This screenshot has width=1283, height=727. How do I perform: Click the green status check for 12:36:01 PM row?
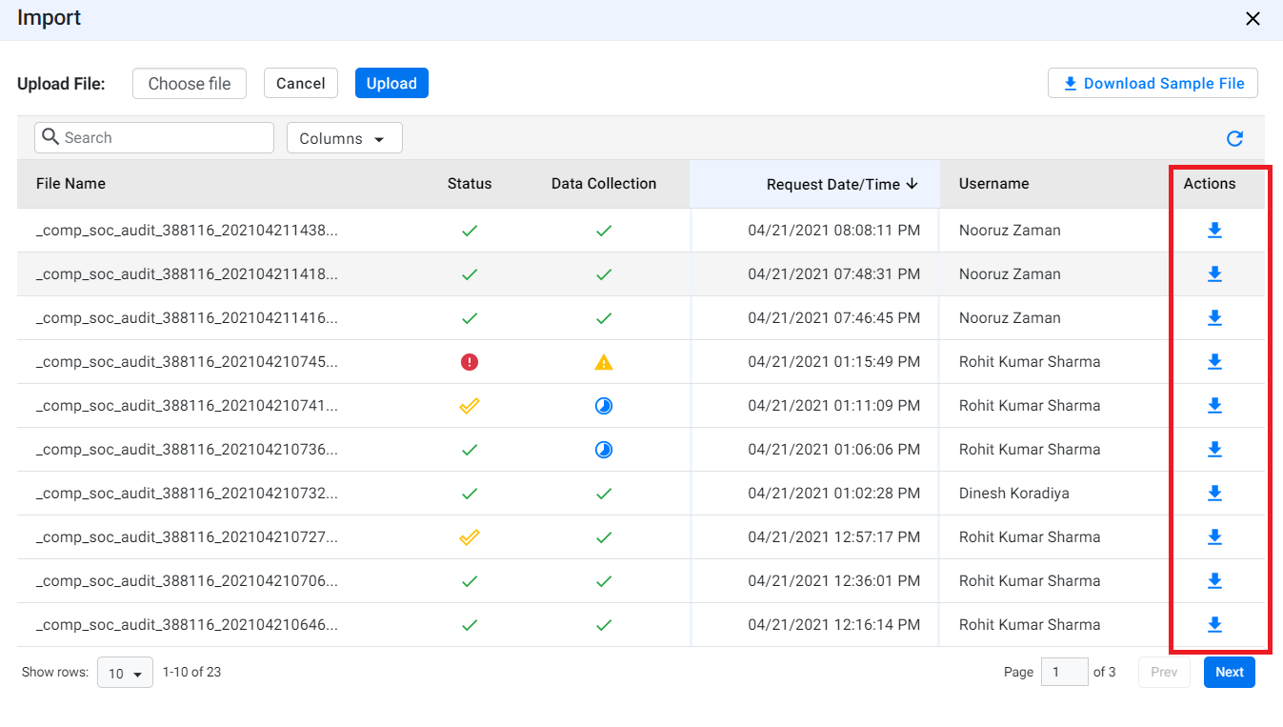(470, 581)
